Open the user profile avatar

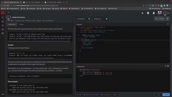tap(160, 13)
